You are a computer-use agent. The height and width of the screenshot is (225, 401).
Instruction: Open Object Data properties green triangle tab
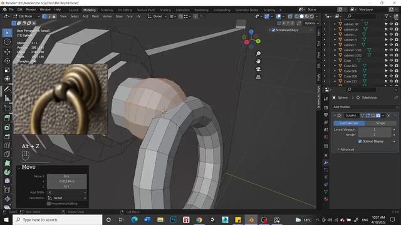pos(326,192)
